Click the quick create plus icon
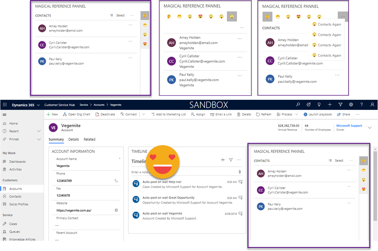Screen dimensions: 378x251 click(x=330, y=104)
